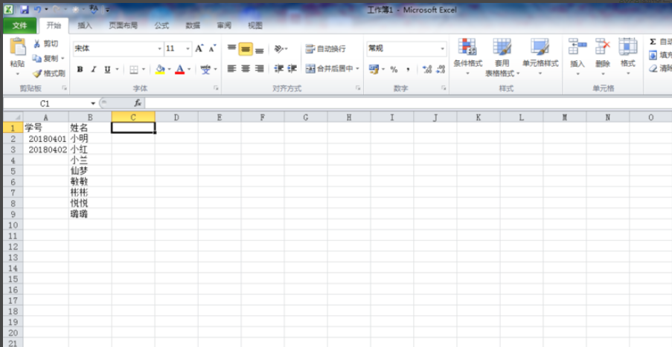Screen dimensions: 672x347
Task: Toggle Italic formatting
Action: (x=93, y=69)
